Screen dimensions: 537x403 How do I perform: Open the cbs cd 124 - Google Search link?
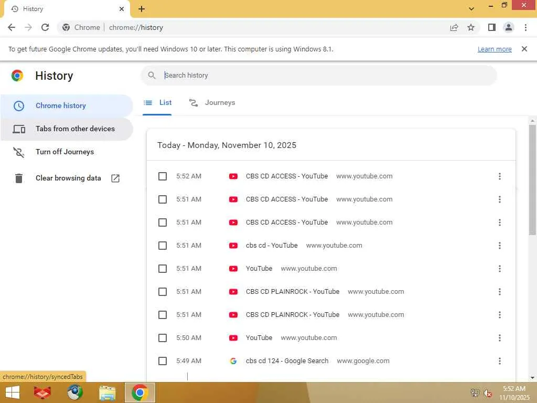(x=287, y=361)
